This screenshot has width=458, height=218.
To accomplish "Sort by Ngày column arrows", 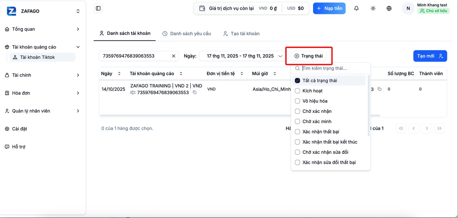I will [120, 74].
